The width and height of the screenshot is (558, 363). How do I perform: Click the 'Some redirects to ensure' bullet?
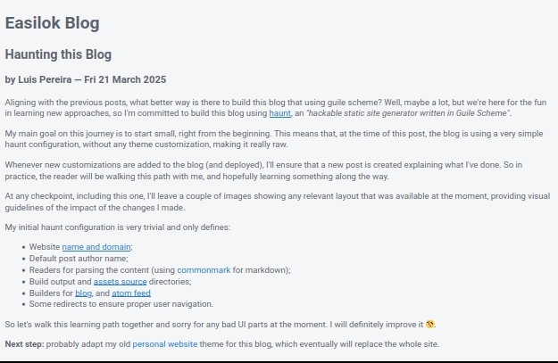tap(121, 304)
